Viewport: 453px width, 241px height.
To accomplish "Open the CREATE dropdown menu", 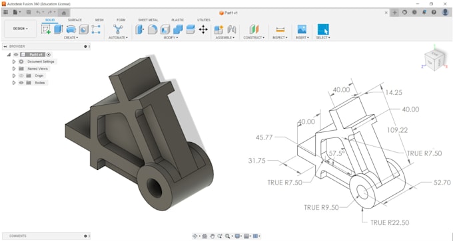I will click(x=71, y=38).
